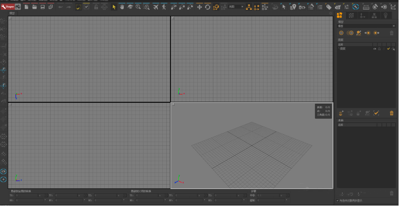Select the walking person mode icon
The image size is (399, 206).
pyautogui.click(x=164, y=7)
